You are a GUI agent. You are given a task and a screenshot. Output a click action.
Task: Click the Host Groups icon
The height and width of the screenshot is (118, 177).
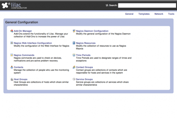click(12, 79)
